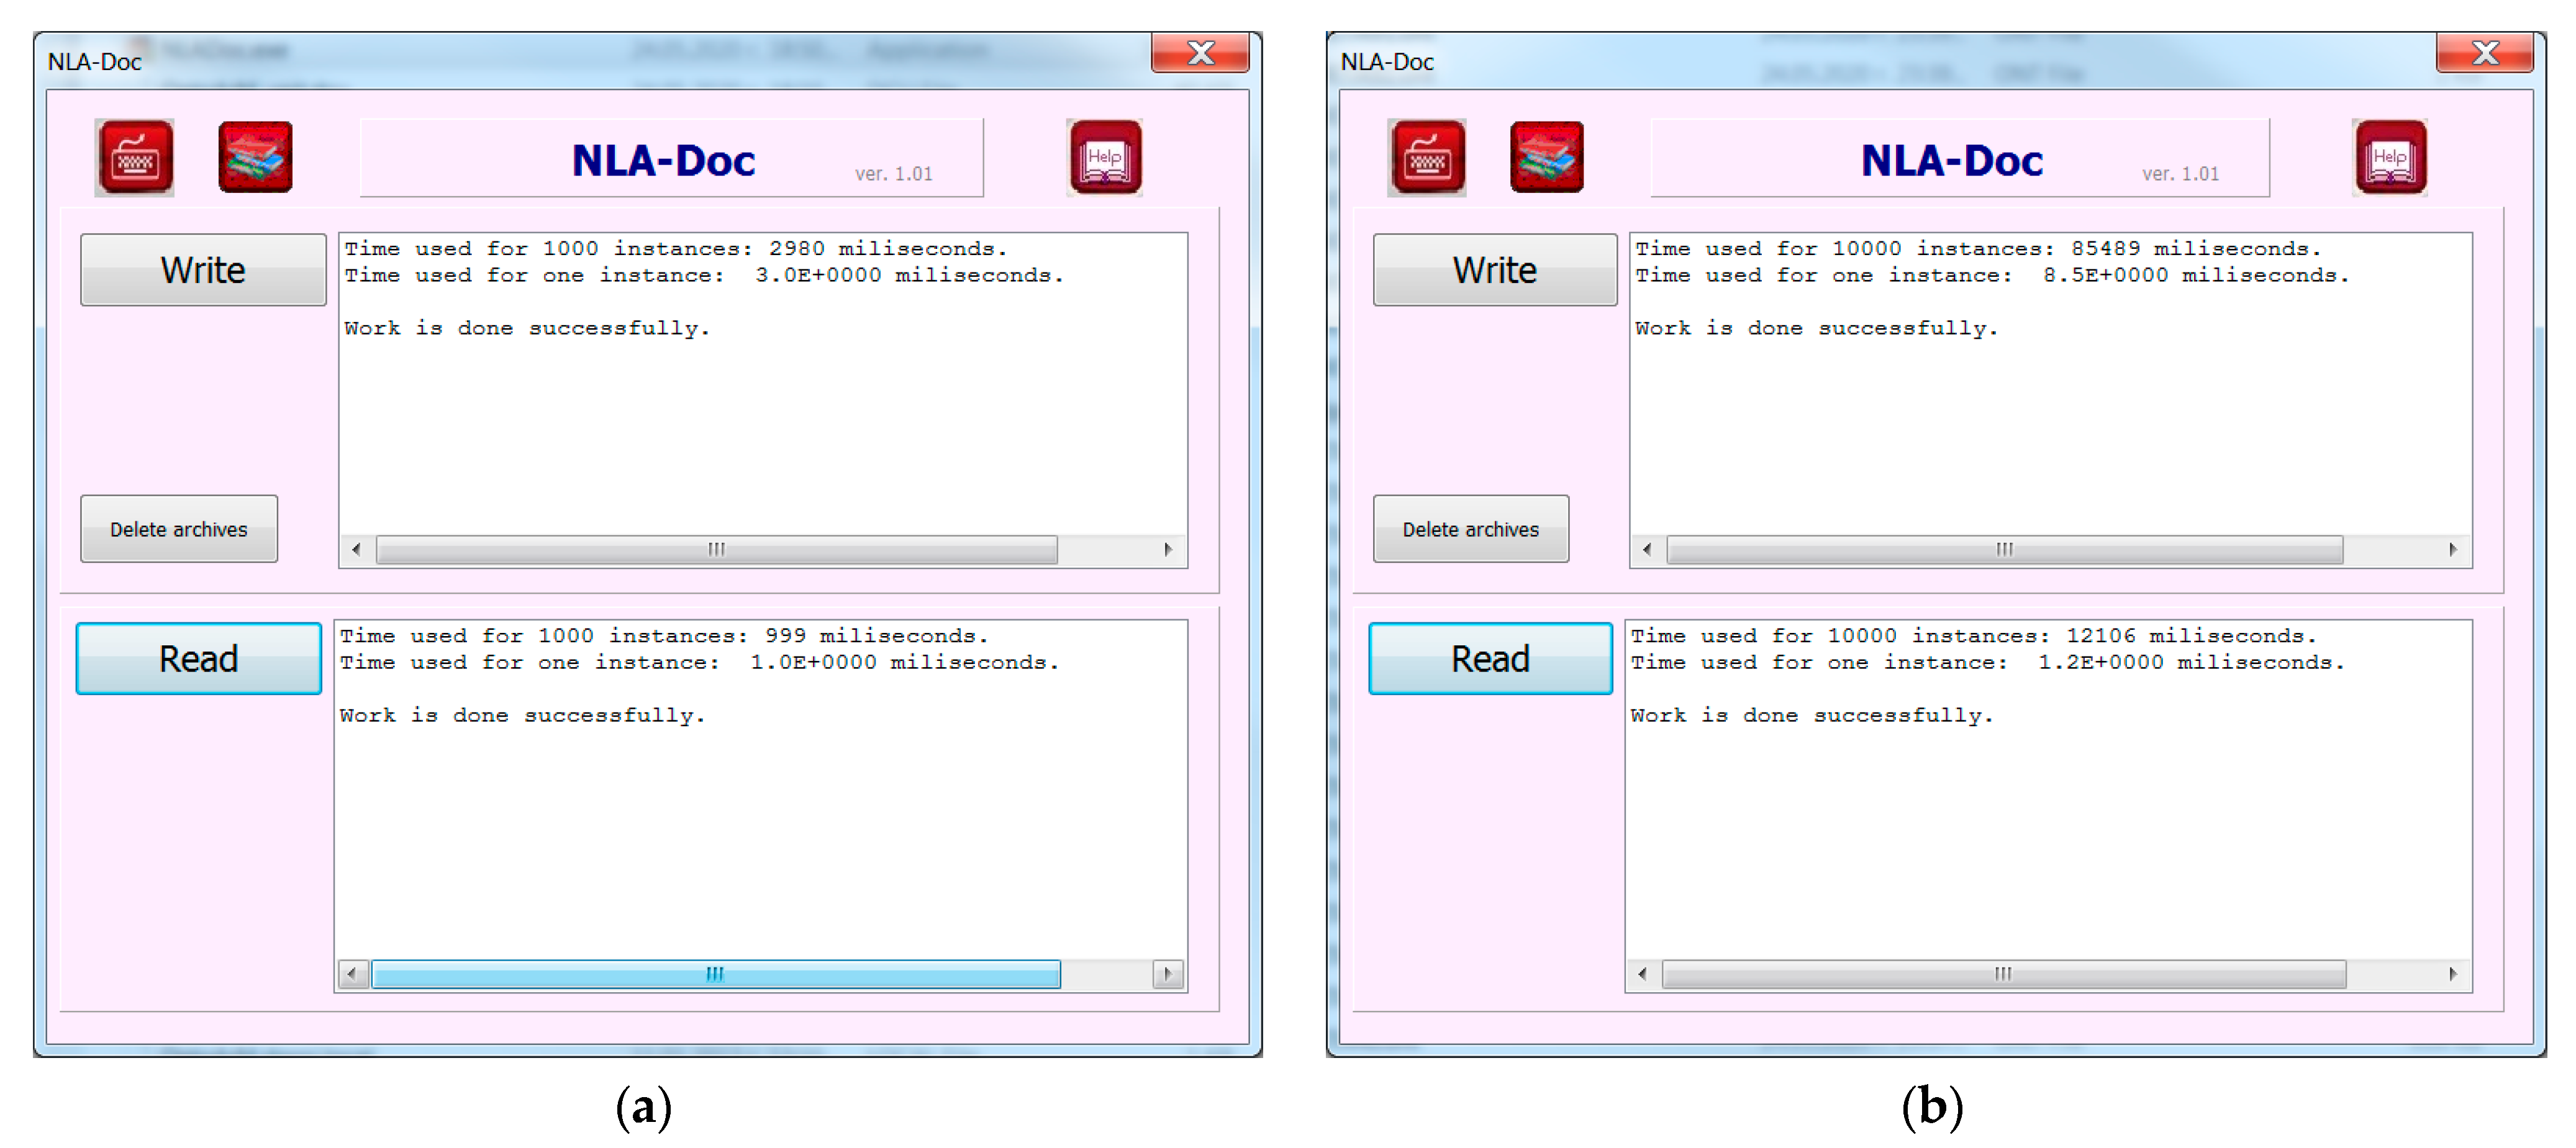
Task: Click blue scrollbar thumb in left Read log
Action: [x=715, y=973]
